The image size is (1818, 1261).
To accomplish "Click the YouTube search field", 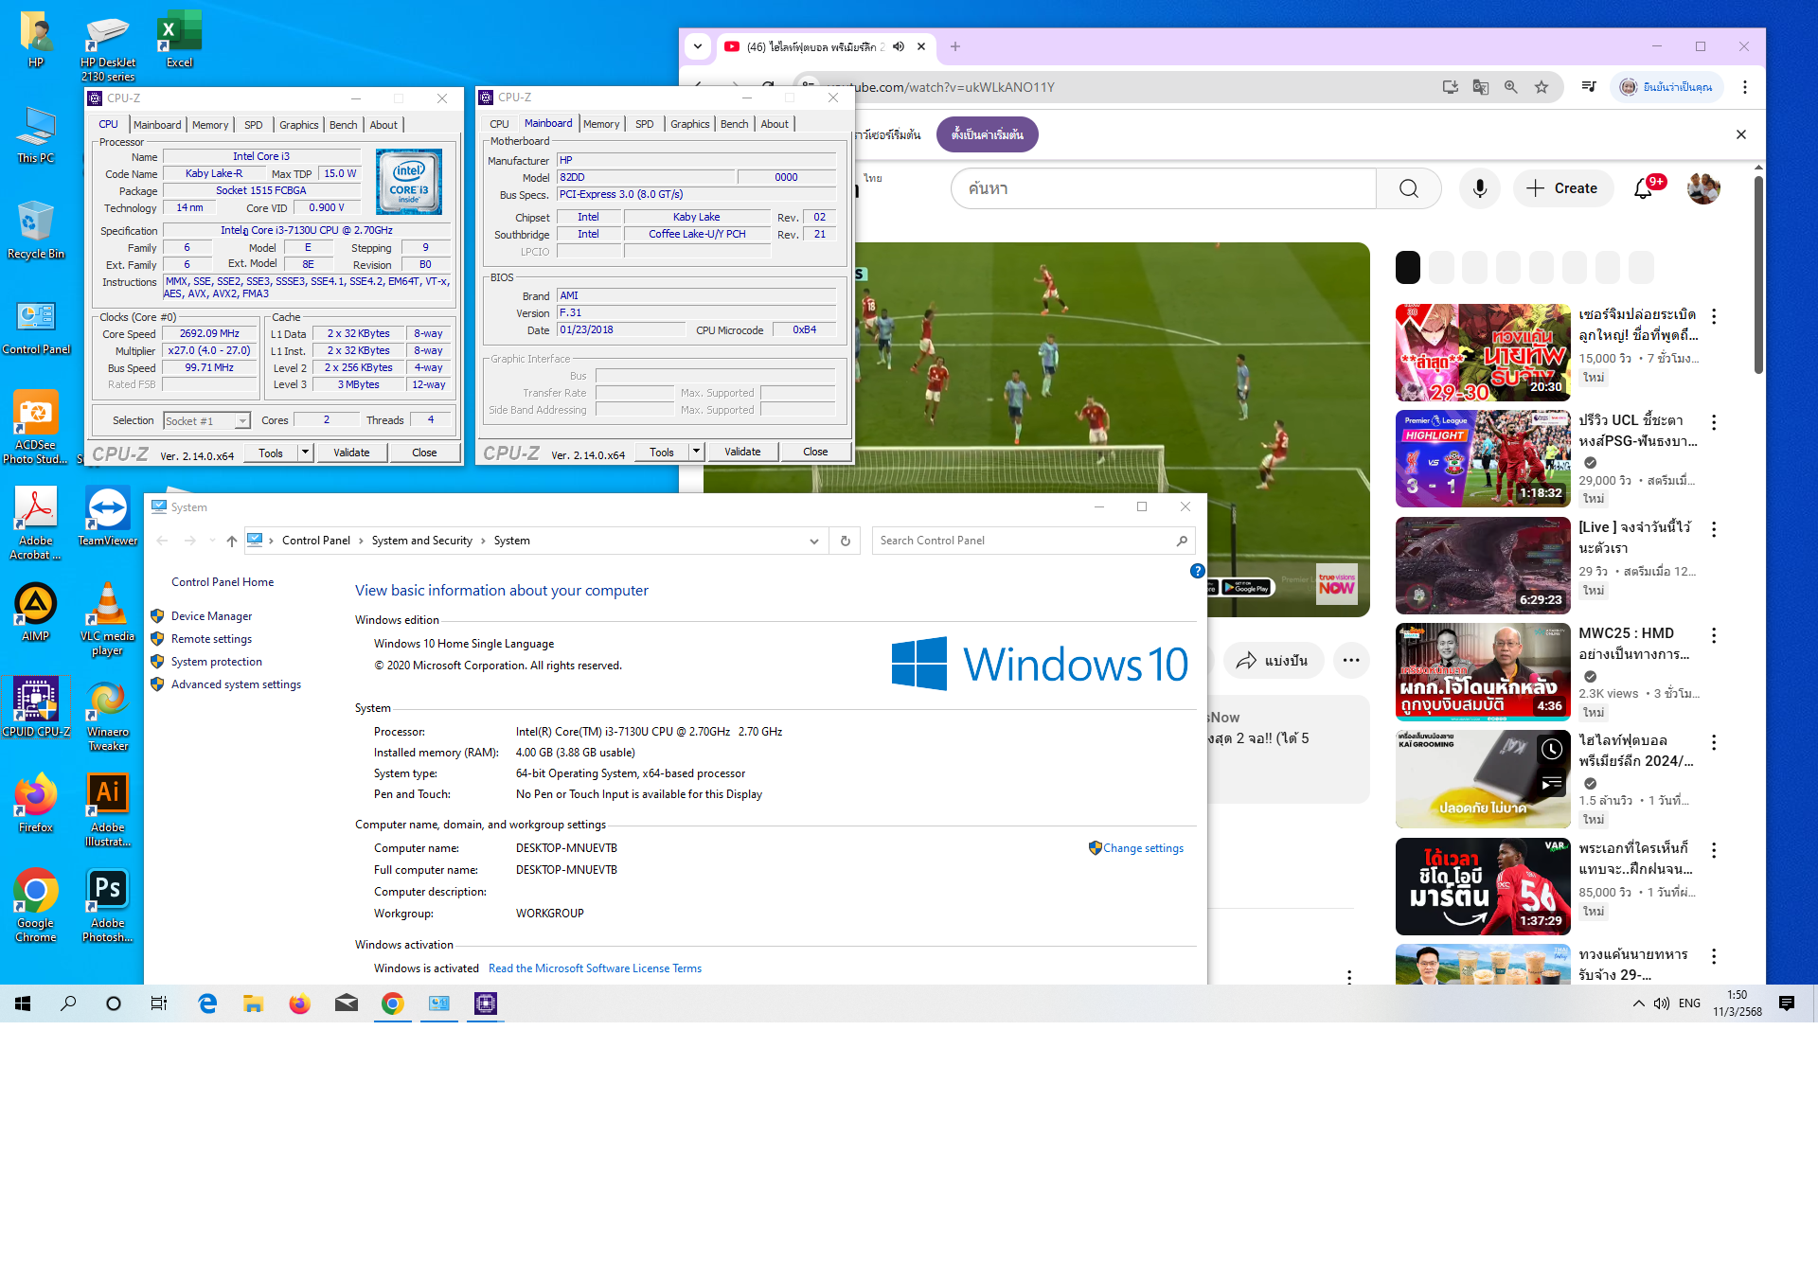I will (x=1163, y=188).
